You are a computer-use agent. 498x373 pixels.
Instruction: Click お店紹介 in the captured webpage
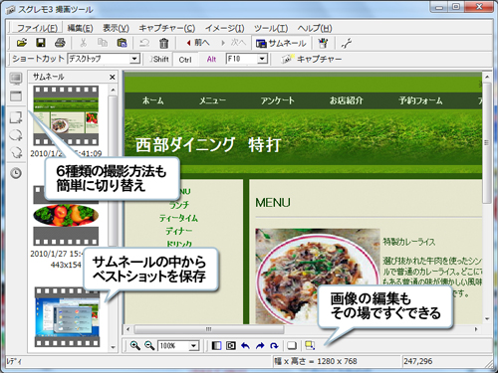pyautogui.click(x=346, y=100)
